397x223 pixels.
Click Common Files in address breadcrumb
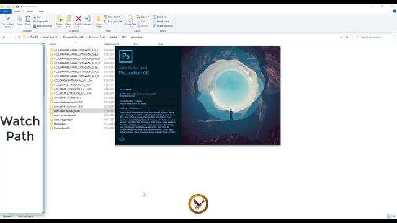pos(97,37)
